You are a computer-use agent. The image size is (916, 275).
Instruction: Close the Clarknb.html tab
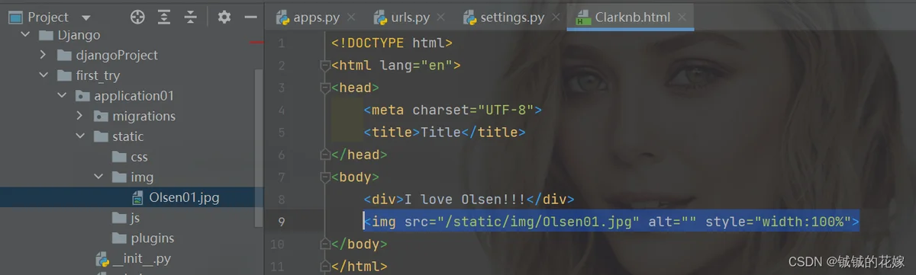682,17
